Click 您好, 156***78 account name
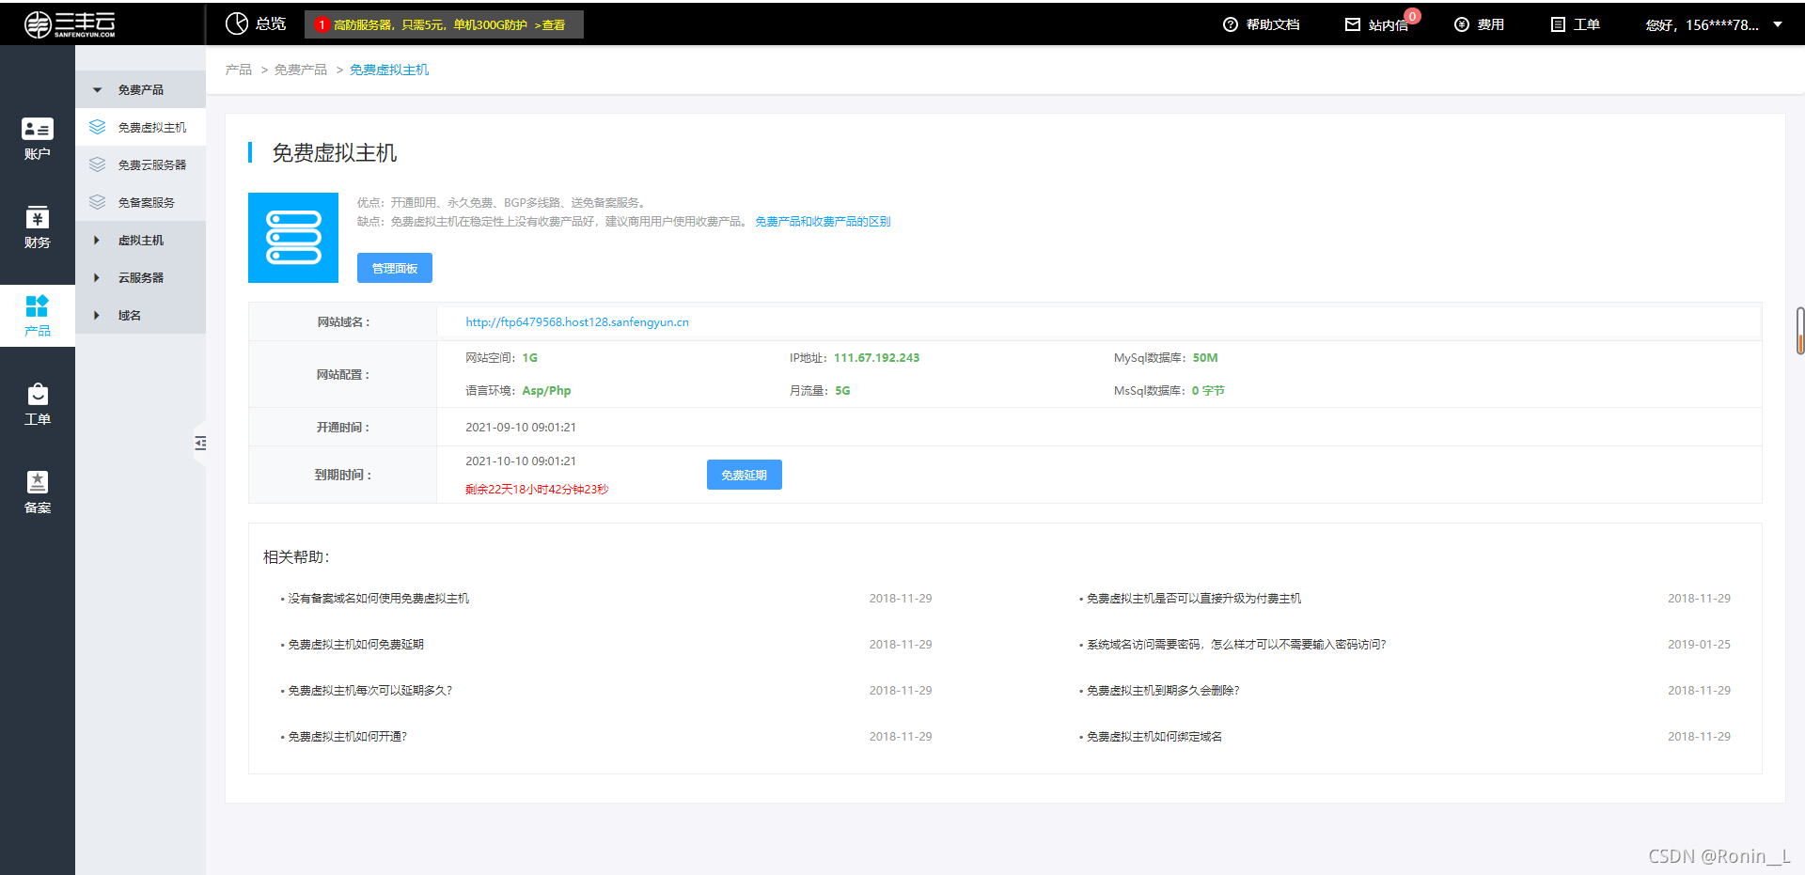1805x875 pixels. 1702,24
